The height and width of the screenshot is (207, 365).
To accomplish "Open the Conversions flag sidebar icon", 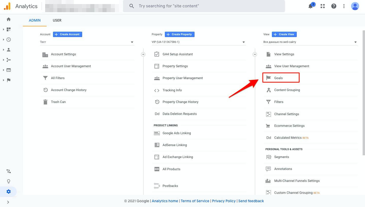I will (9, 80).
